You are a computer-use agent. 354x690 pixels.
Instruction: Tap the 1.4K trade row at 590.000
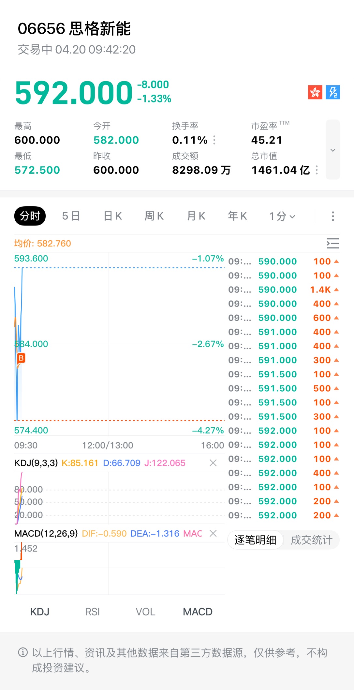(x=283, y=290)
